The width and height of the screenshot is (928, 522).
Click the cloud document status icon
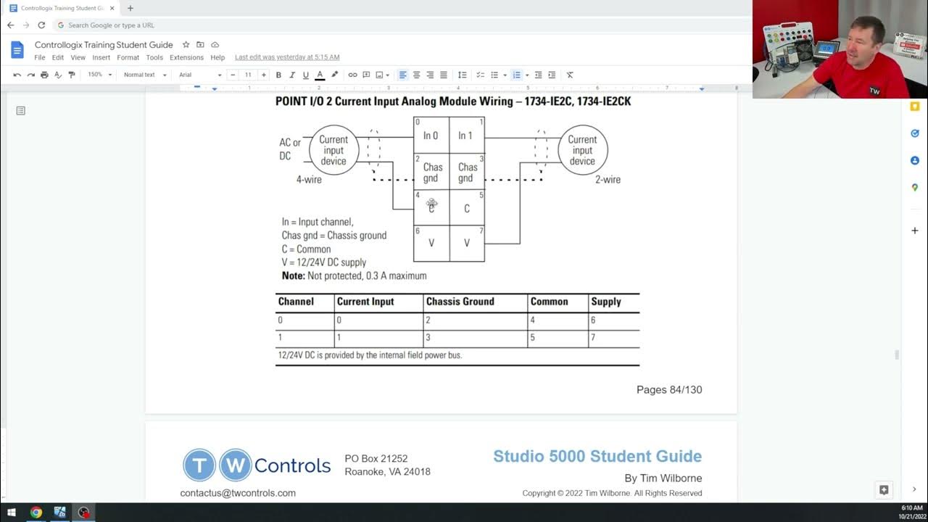215,45
